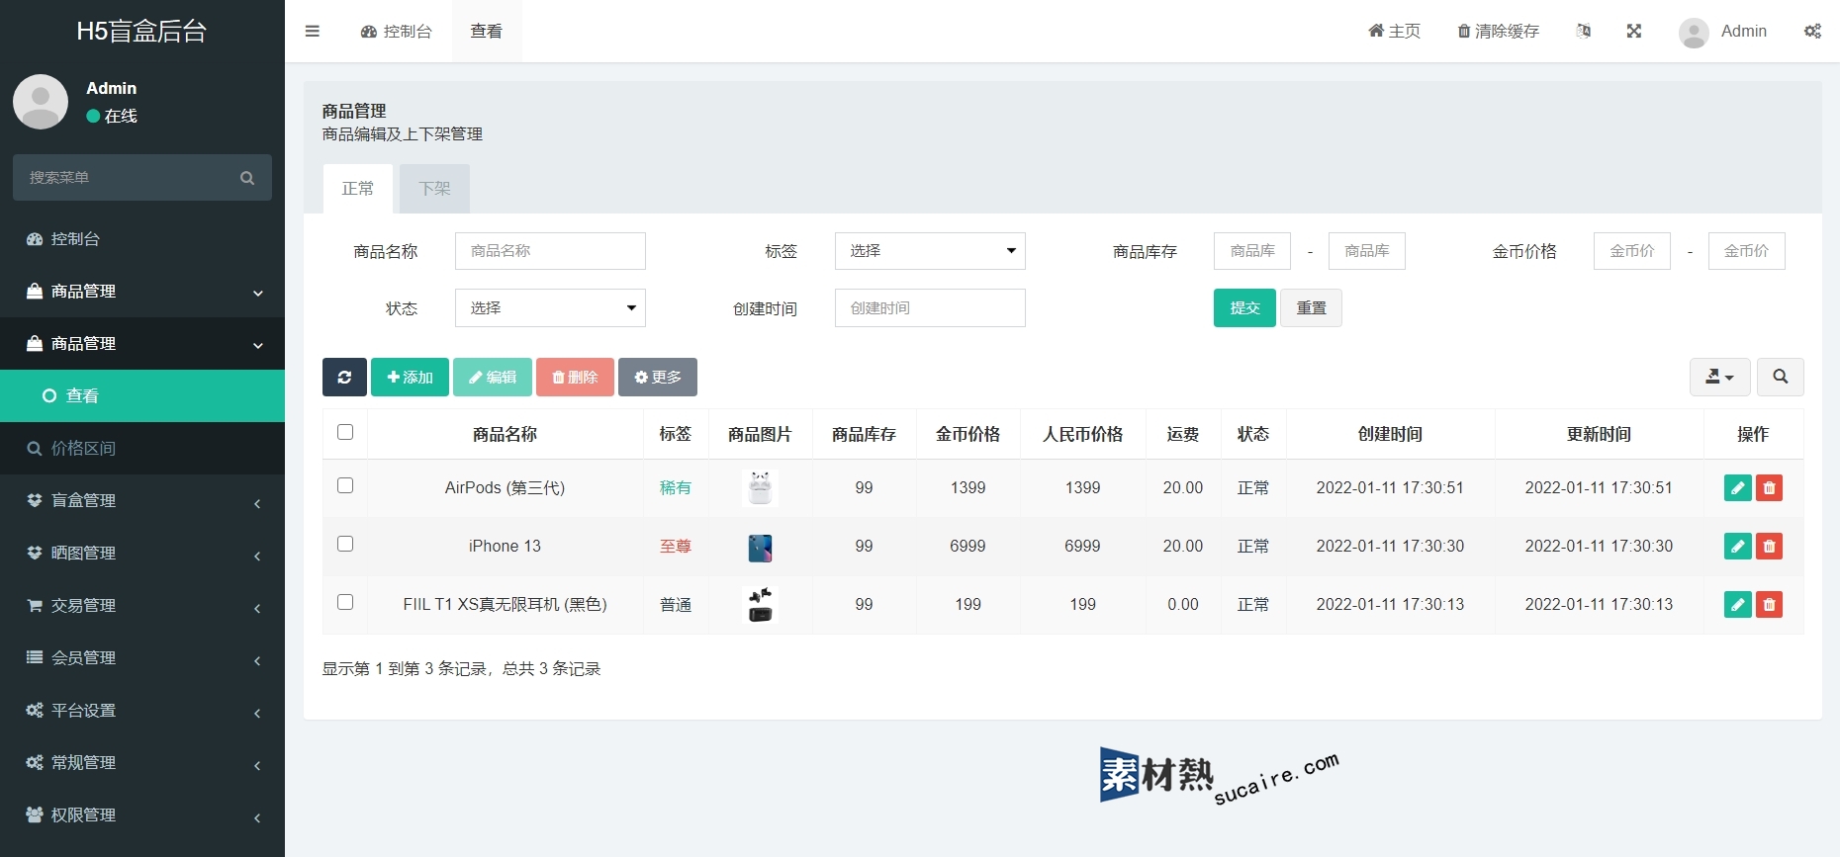The width and height of the screenshot is (1840, 857).
Task: Open the settings gears icon at top right
Action: coord(1812,31)
